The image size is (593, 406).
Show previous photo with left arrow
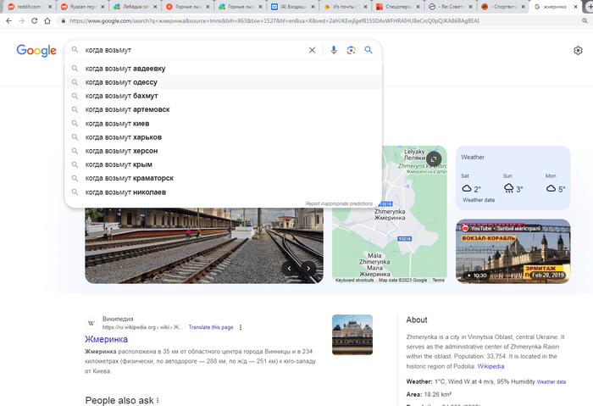pos(289,269)
